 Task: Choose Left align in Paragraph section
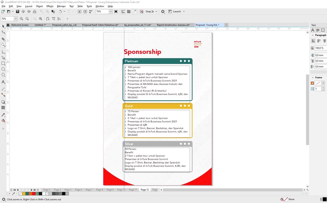[x=319, y=41]
